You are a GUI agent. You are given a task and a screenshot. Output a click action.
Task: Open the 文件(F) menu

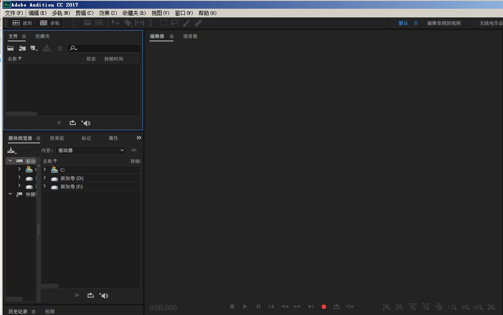tap(14, 13)
